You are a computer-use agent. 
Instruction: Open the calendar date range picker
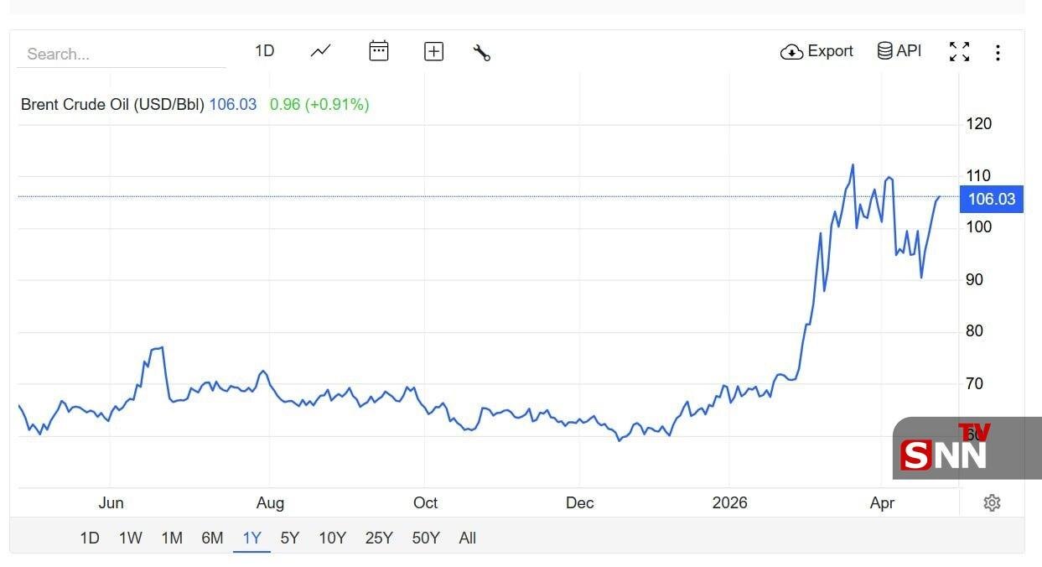pyautogui.click(x=379, y=51)
